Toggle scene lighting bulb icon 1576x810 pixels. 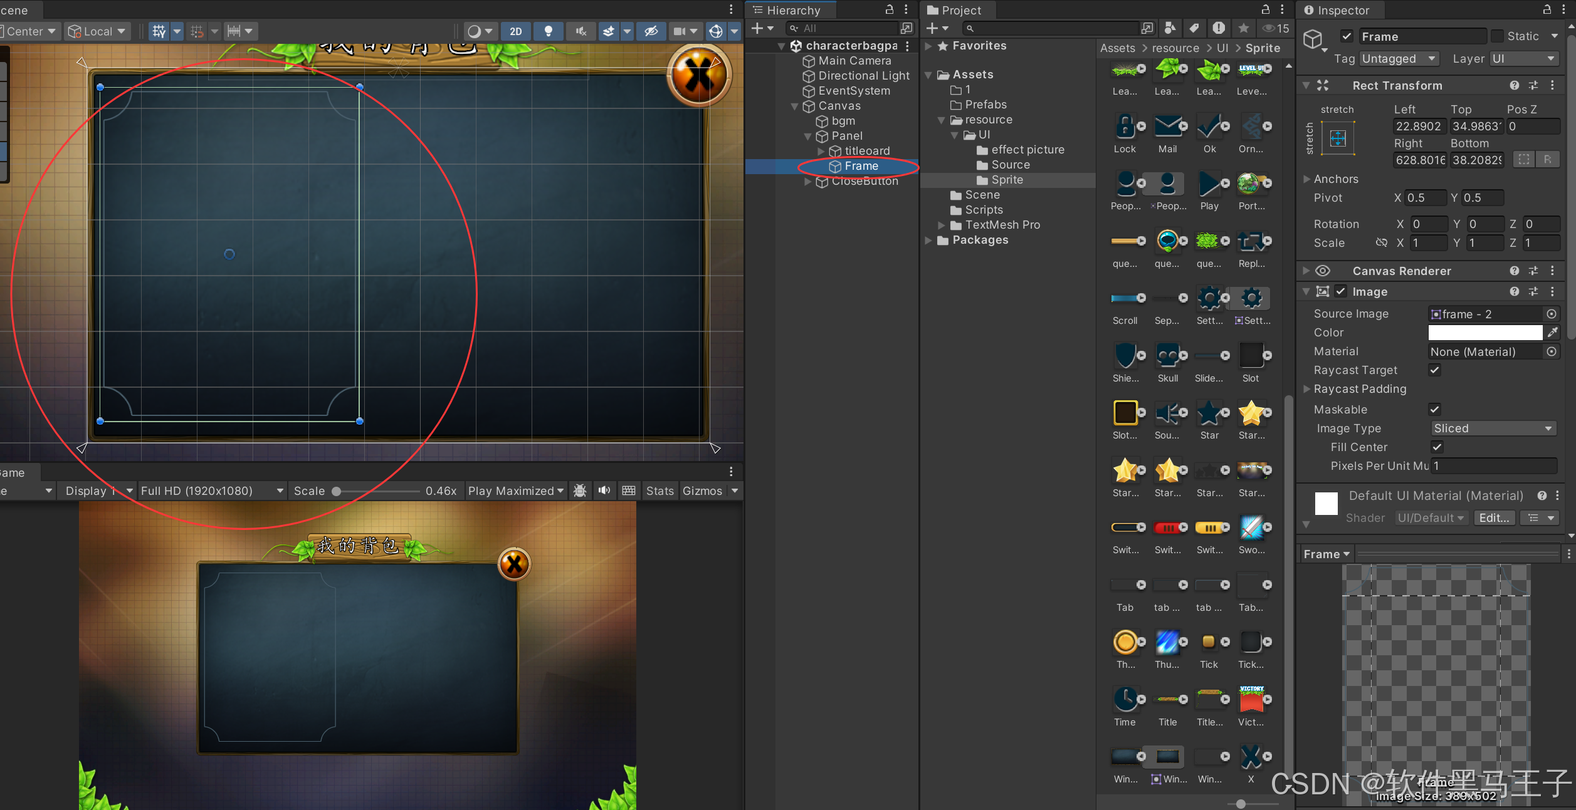549,31
